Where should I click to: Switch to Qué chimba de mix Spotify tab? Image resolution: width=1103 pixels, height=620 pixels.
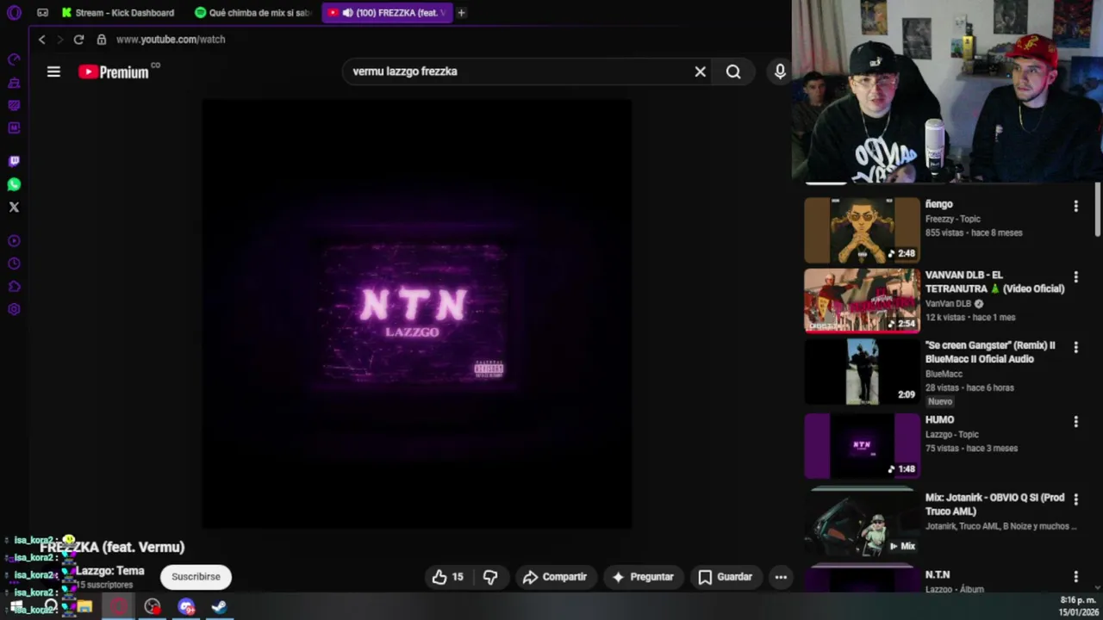[x=253, y=13]
